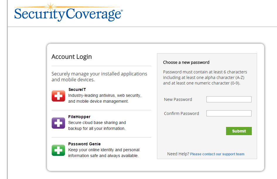Image resolution: width=277 pixels, height=179 pixels.
Task: Click the FileHopper cloud sharing description
Action: click(x=97, y=125)
